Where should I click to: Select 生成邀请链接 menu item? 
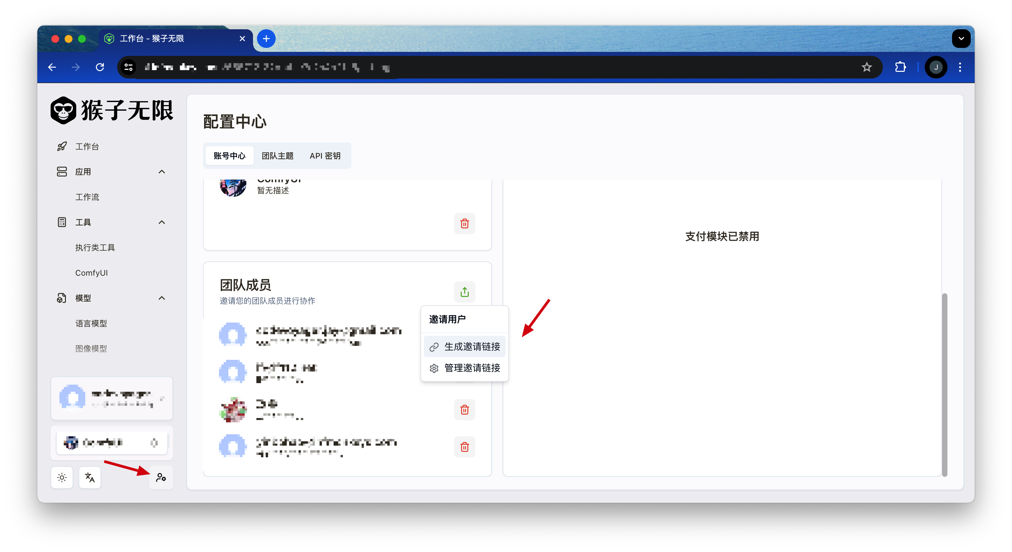(x=465, y=347)
